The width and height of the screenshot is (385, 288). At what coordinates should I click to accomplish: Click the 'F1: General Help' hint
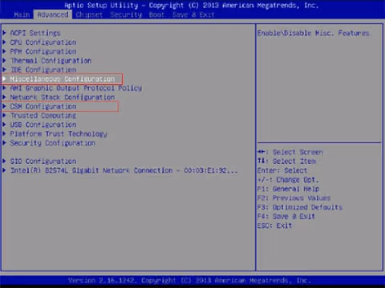point(288,189)
